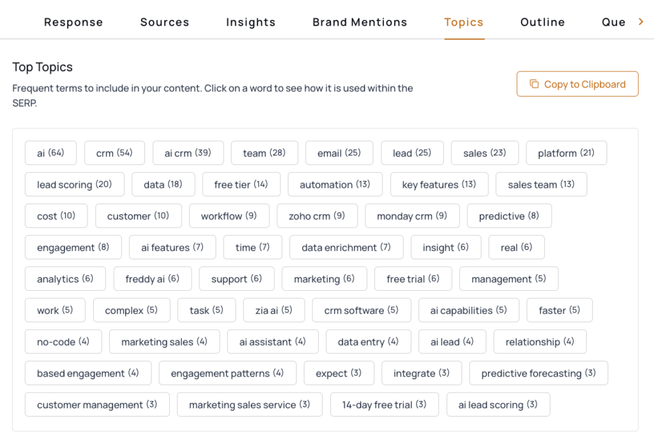Select the "lead scoring (20)" topic
654x448 pixels.
click(x=74, y=185)
